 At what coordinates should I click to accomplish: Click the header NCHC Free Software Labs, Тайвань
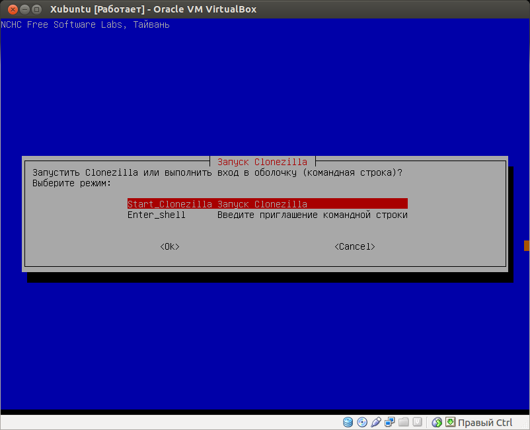(85, 24)
